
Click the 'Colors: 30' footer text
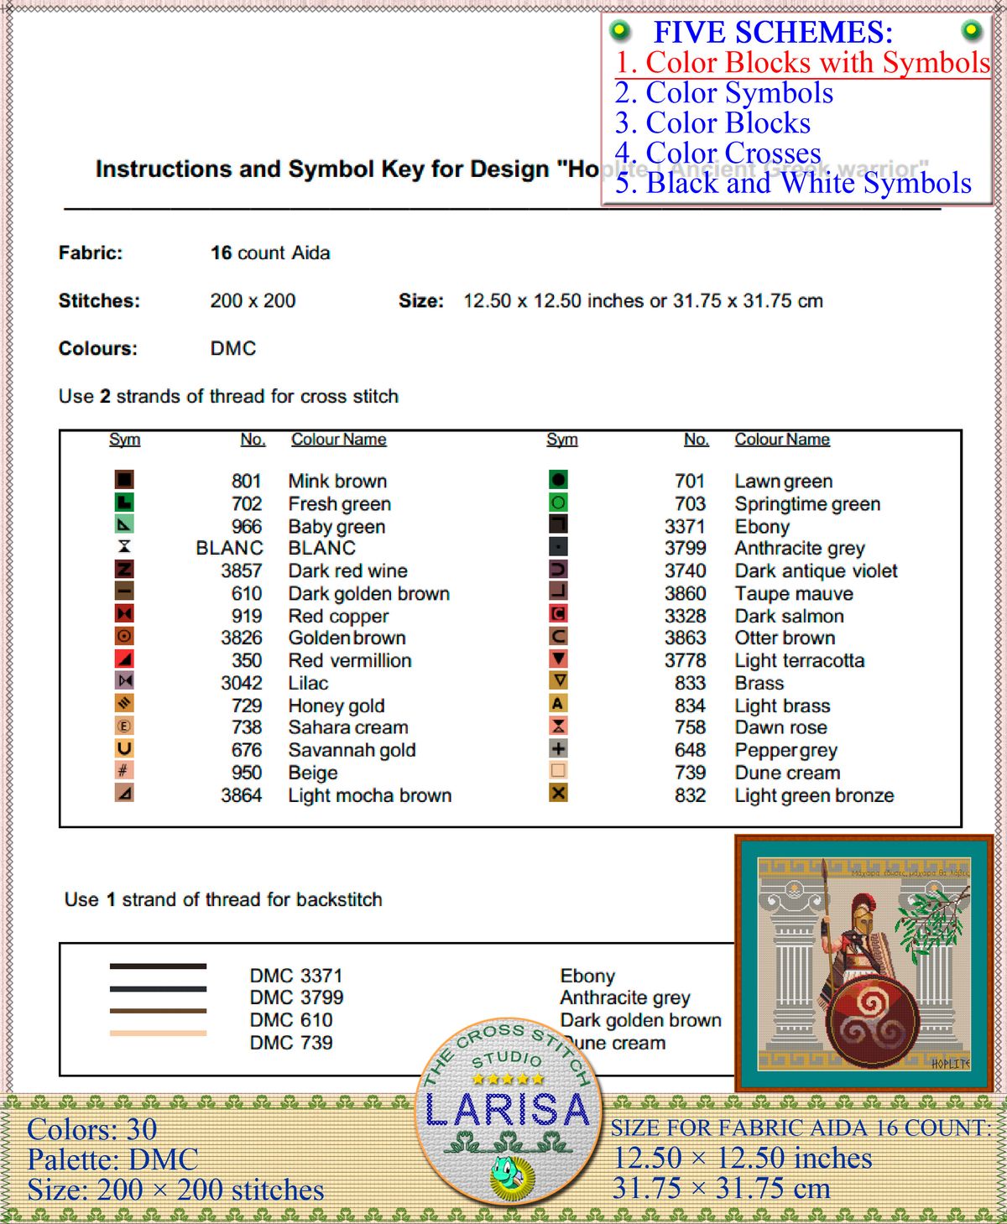[x=92, y=1129]
